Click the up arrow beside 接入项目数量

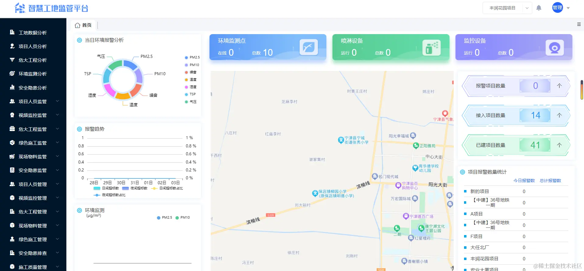pos(559,115)
